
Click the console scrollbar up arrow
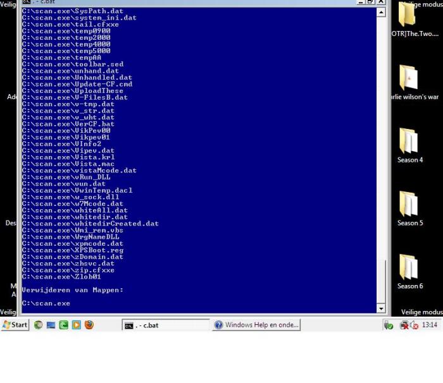click(381, 12)
